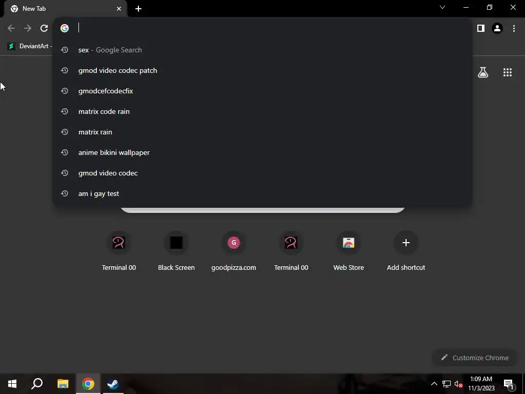This screenshot has height=394, width=525.
Task: Open the Terminal 00 shortcut beside Web Store
Action: [291, 251]
